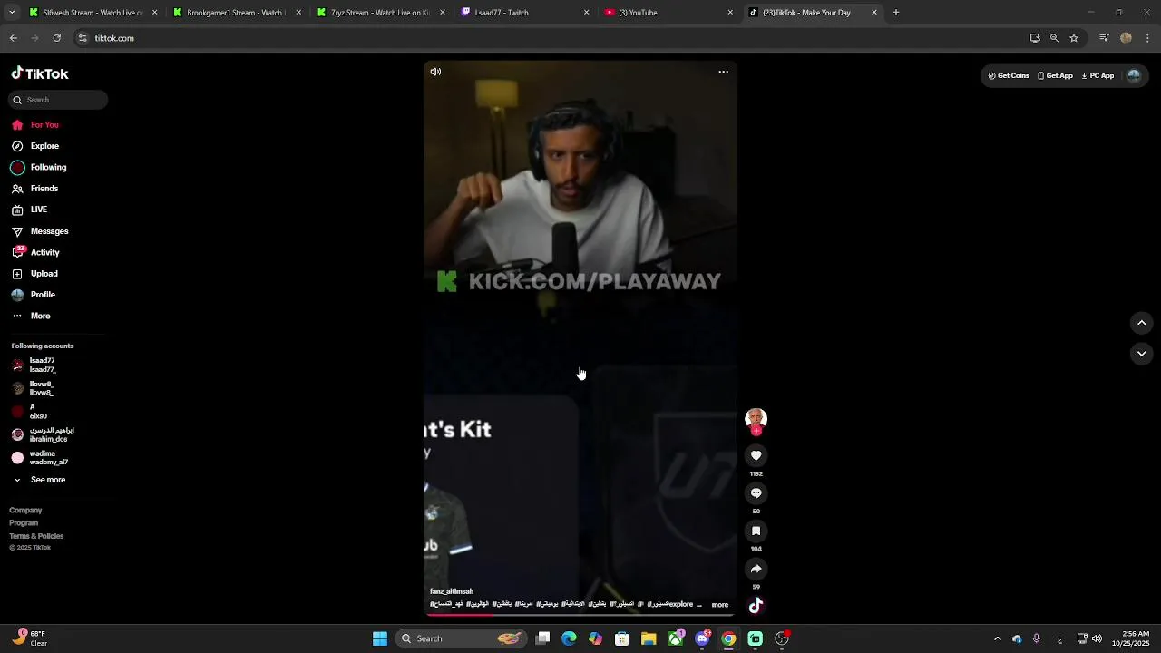Click the Get Coins button
This screenshot has height=653, width=1161.
[1009, 76]
